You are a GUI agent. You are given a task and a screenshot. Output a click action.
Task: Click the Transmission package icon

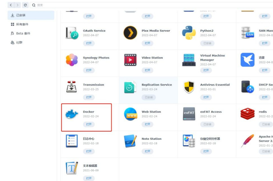point(72,87)
